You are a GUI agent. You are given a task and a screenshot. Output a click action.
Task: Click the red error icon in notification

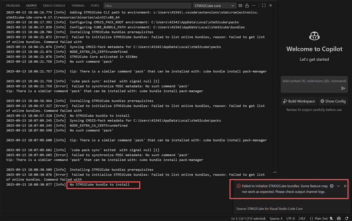(x=238, y=186)
